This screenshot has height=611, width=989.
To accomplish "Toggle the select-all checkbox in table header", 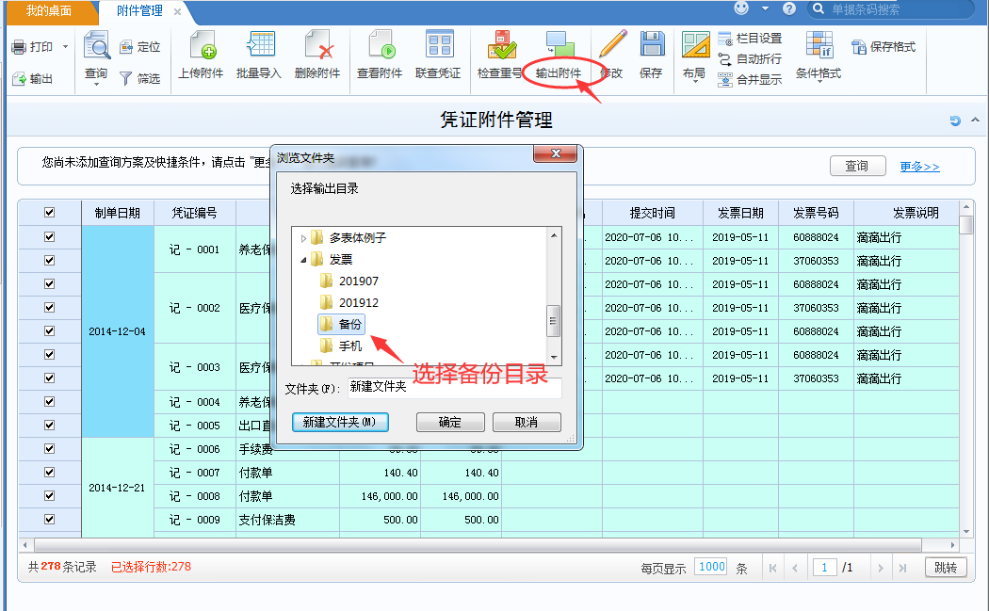I will [x=49, y=213].
